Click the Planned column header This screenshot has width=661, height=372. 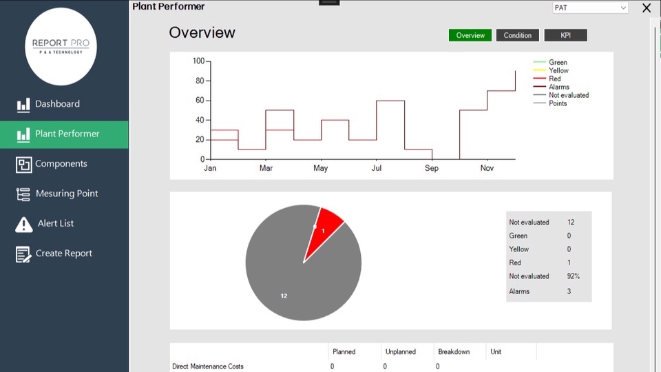pyautogui.click(x=344, y=352)
